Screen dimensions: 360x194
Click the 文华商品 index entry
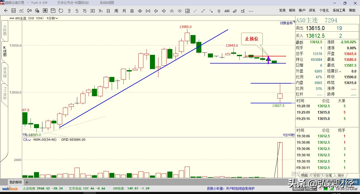[87, 188]
